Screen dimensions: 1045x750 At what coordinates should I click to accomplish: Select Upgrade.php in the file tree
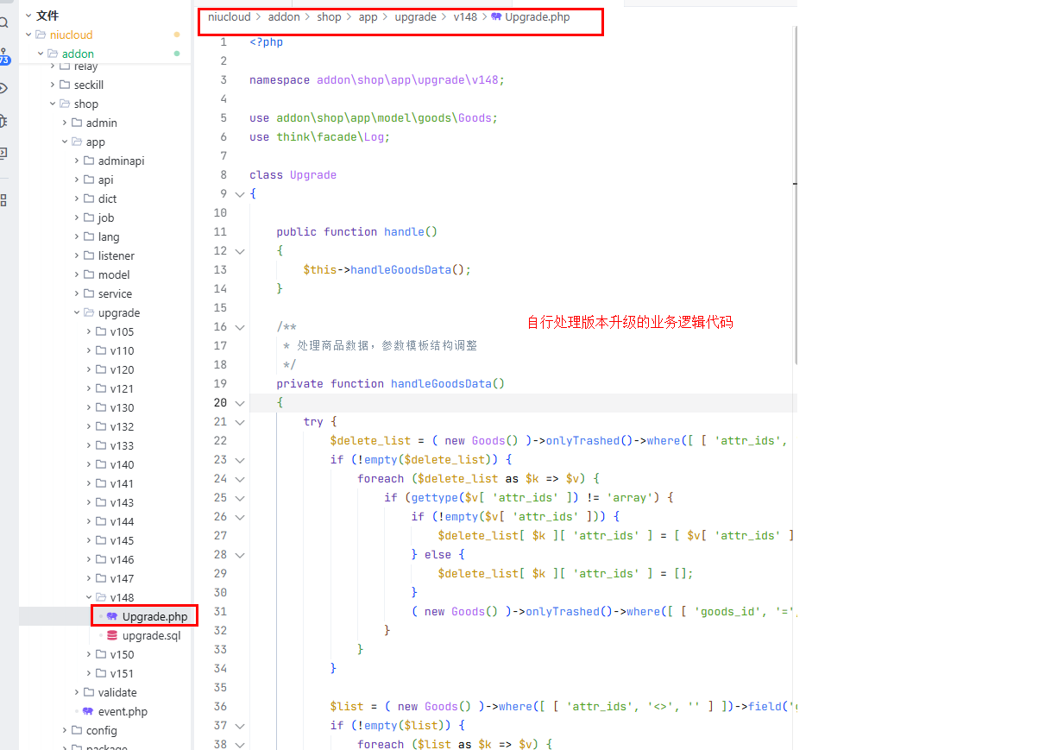click(154, 617)
